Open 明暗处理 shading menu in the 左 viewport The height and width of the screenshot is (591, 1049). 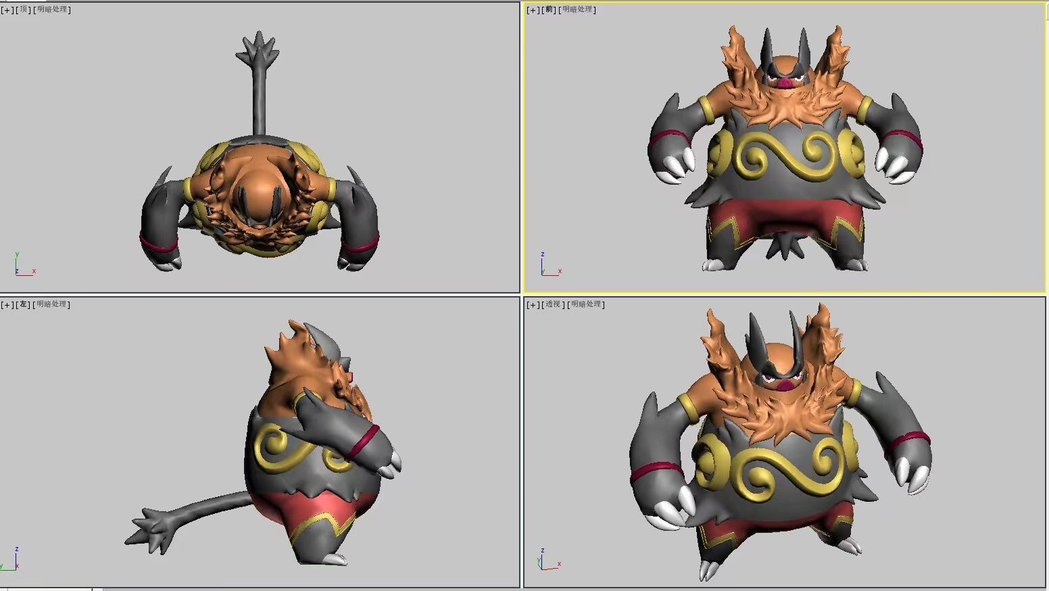tap(53, 304)
